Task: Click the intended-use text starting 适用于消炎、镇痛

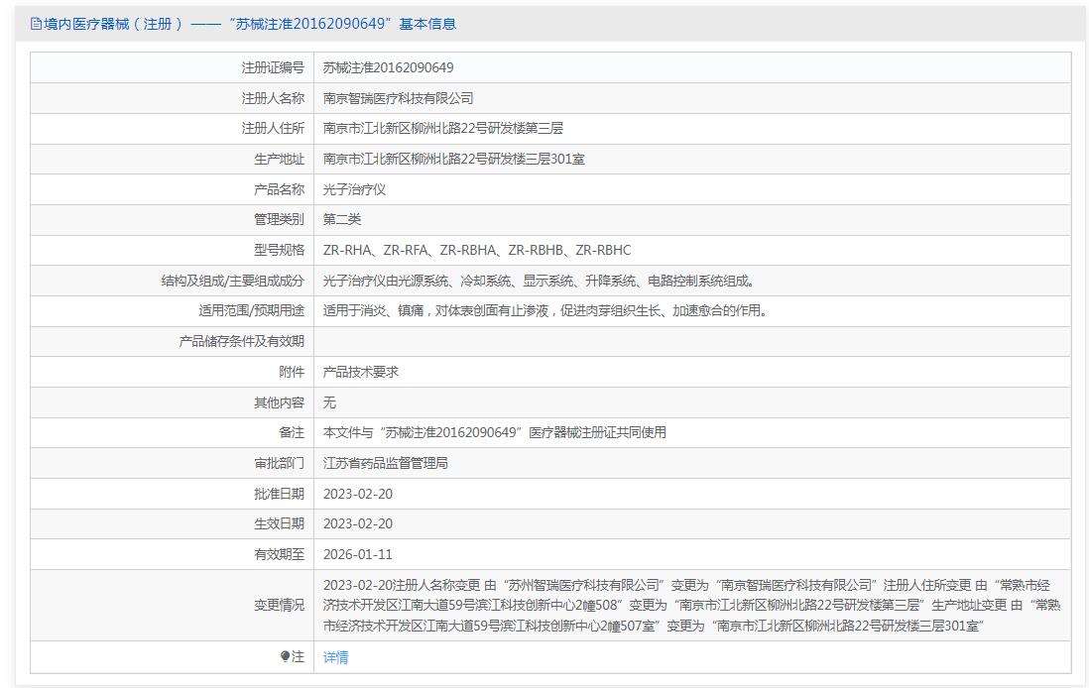Action: (545, 310)
